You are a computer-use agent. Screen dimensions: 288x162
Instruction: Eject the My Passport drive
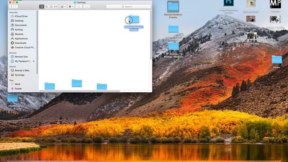pyautogui.click(x=34, y=61)
